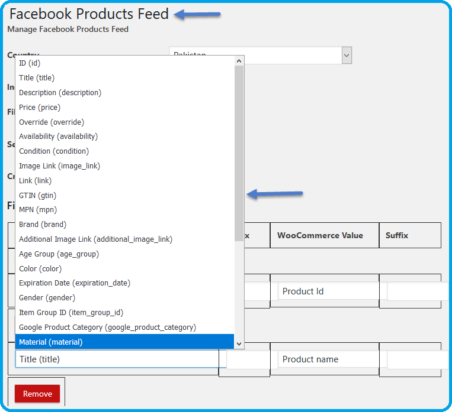Pick the Google Product Category option

pos(124,327)
